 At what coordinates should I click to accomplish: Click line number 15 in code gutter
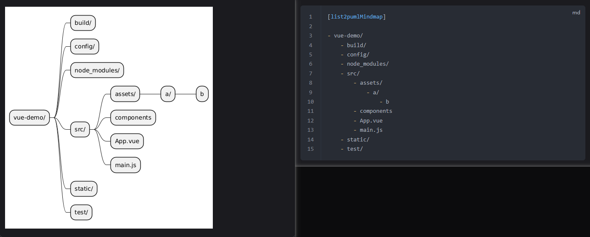[x=311, y=149]
